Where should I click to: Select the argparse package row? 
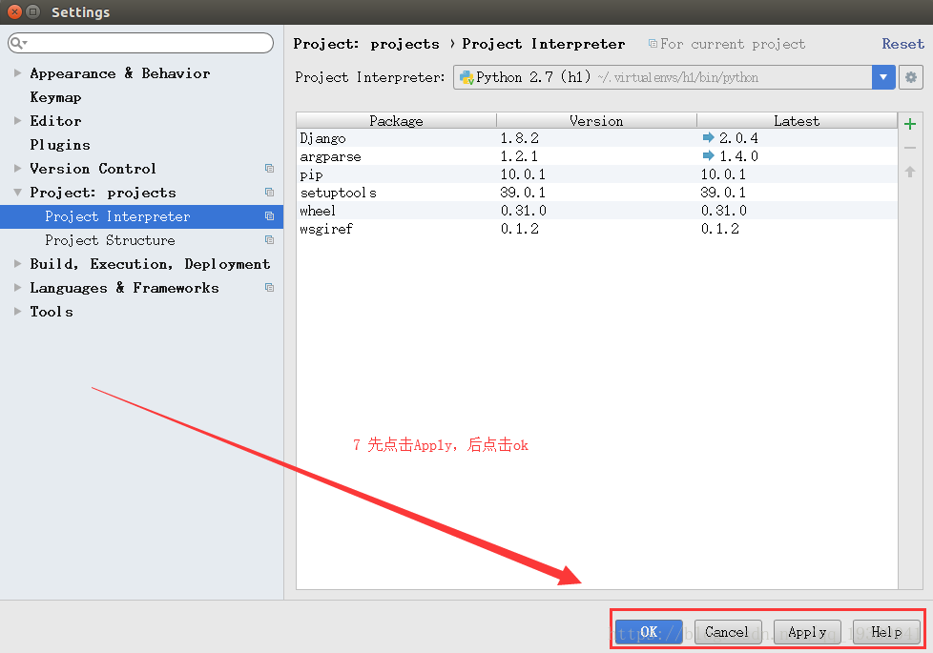click(x=597, y=155)
